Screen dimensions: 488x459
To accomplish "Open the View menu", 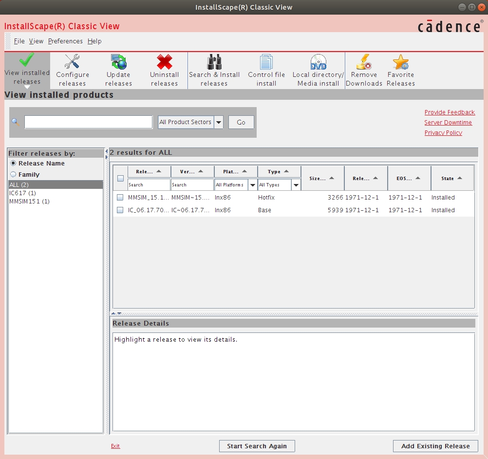I will (x=36, y=41).
